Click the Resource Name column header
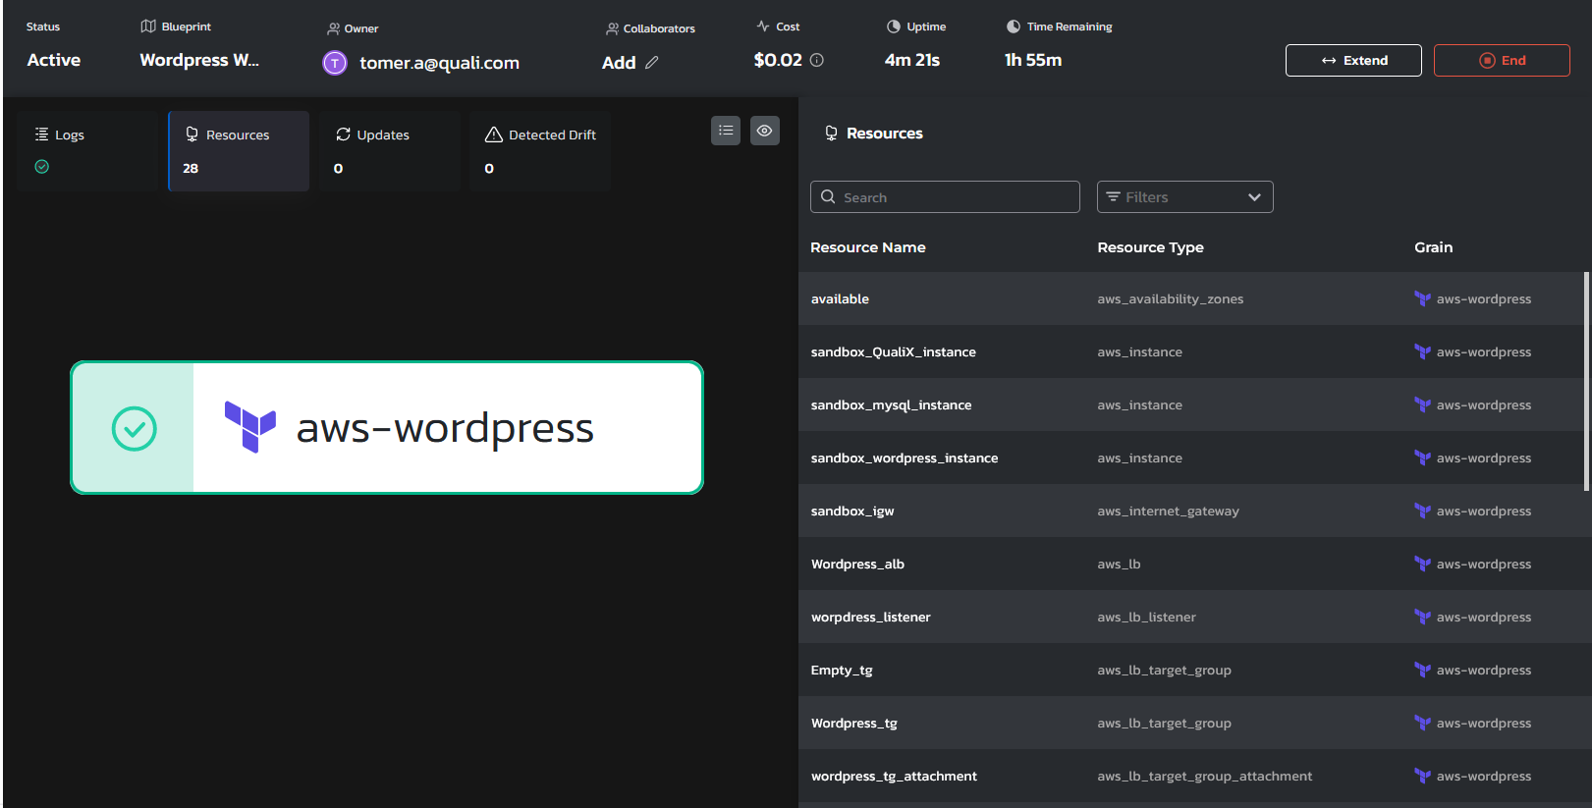Image resolution: width=1592 pixels, height=808 pixels. click(x=868, y=247)
